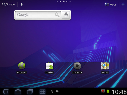Tap the magnifier in Google search widget
The width and height of the screenshot is (127, 95).
57,15
